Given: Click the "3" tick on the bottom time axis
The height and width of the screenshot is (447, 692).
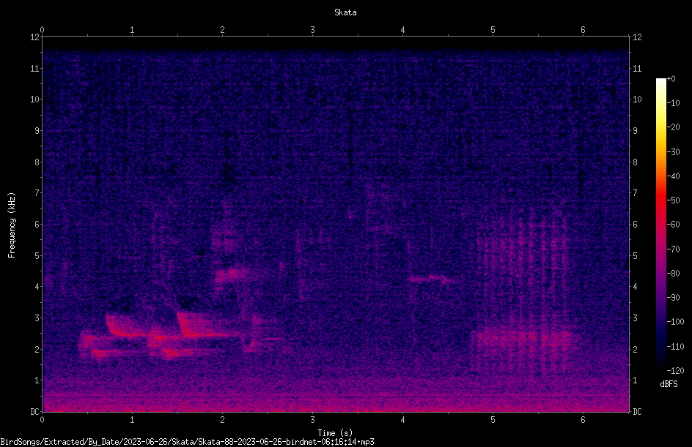Looking at the screenshot, I should [312, 420].
